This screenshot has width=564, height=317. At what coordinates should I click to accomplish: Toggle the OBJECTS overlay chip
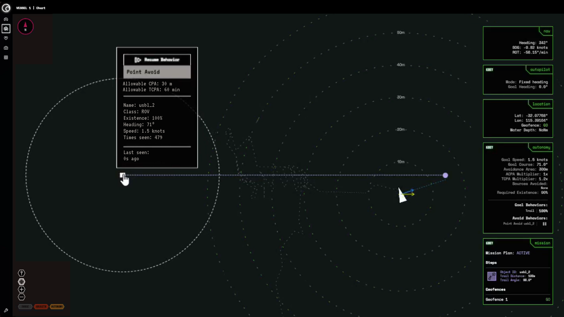coord(41,306)
